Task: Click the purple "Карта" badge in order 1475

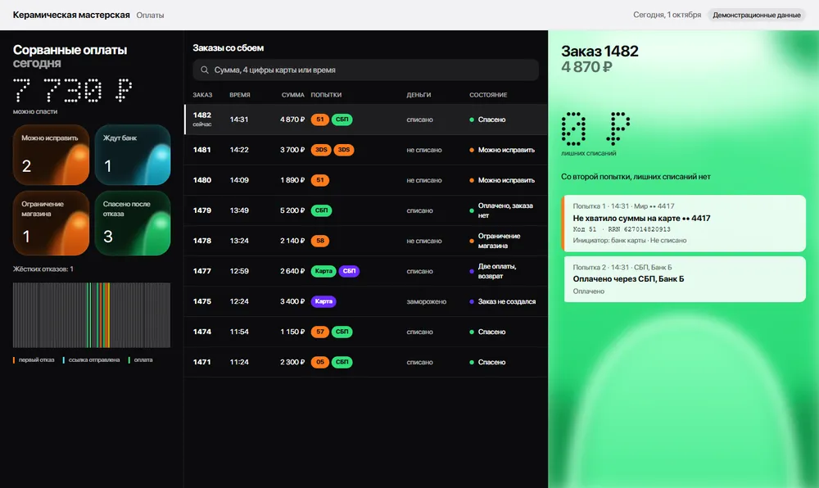Action: point(324,301)
